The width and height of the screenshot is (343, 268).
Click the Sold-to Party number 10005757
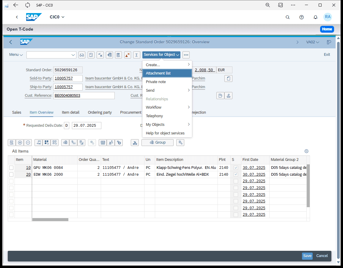click(64, 78)
